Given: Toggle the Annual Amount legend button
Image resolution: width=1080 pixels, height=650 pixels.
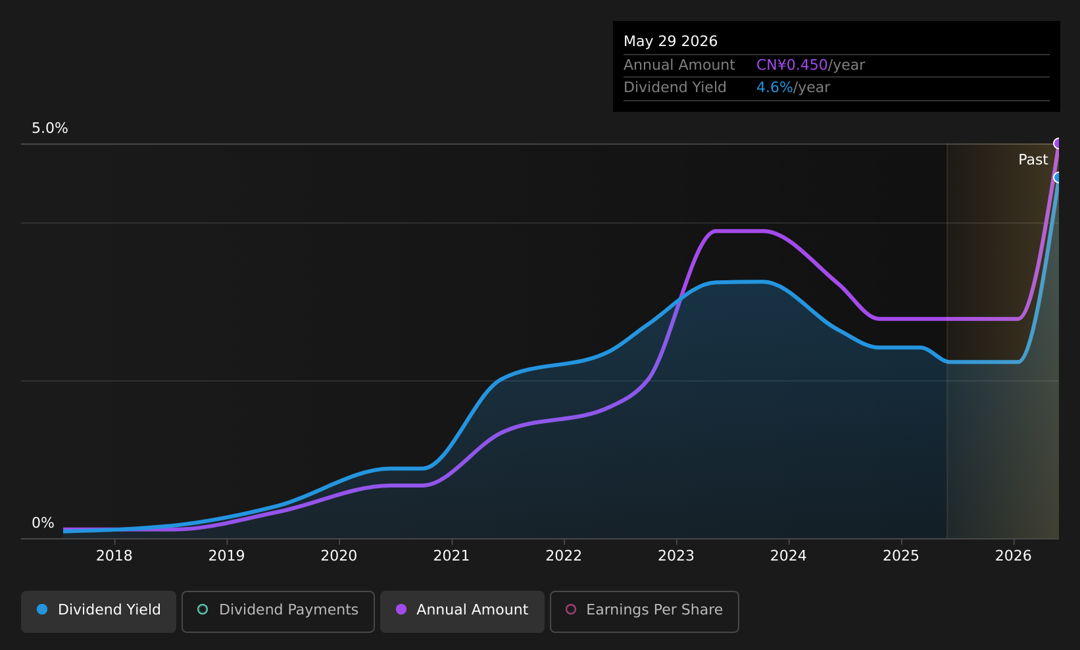Looking at the screenshot, I should click(462, 611).
